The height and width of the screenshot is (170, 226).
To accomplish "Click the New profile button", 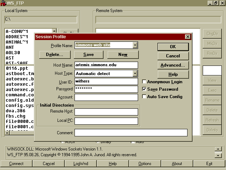I will pos(123,55).
